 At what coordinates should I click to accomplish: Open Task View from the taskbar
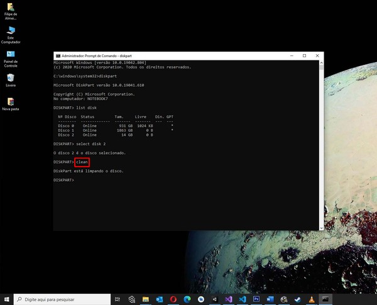coord(118,299)
